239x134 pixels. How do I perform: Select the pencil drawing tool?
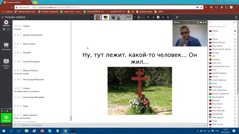[177, 17]
